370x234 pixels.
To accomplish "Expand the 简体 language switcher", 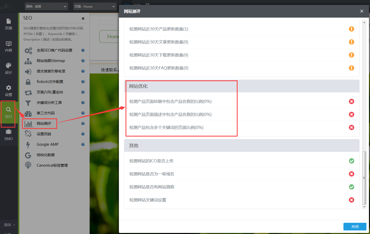I will [x=9, y=225].
